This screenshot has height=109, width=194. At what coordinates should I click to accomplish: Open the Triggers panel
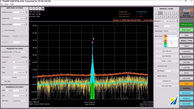click(186, 46)
